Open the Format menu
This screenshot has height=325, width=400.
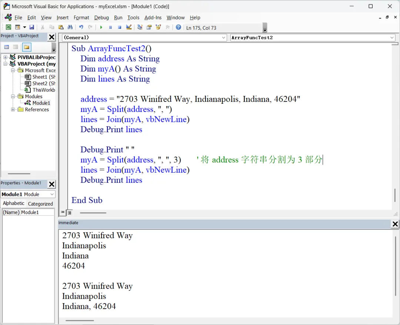[x=81, y=18]
